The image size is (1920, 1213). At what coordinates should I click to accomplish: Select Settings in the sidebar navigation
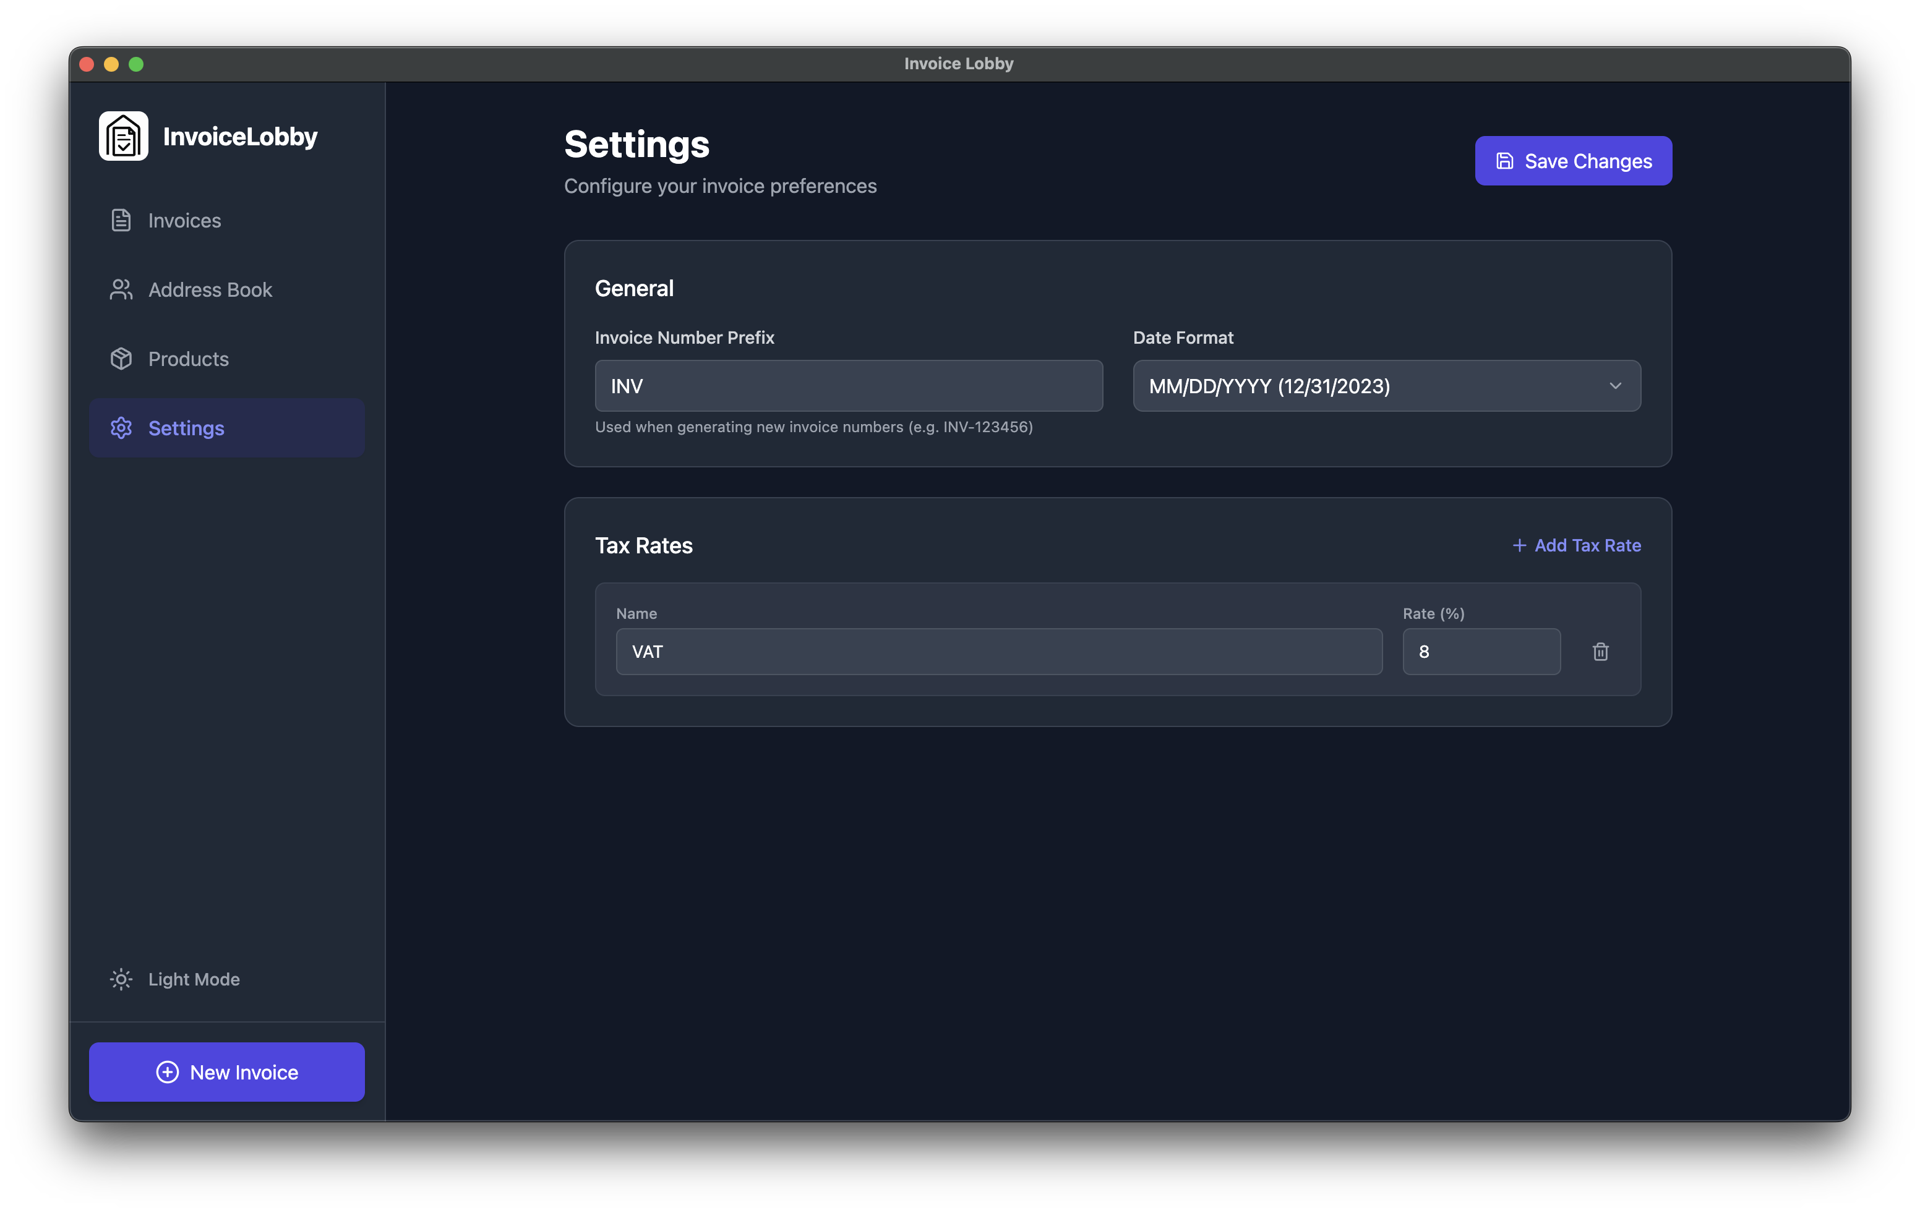pos(186,428)
